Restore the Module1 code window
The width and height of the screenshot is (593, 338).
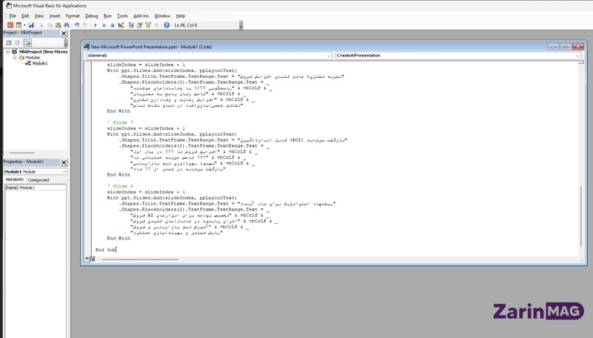566,47
